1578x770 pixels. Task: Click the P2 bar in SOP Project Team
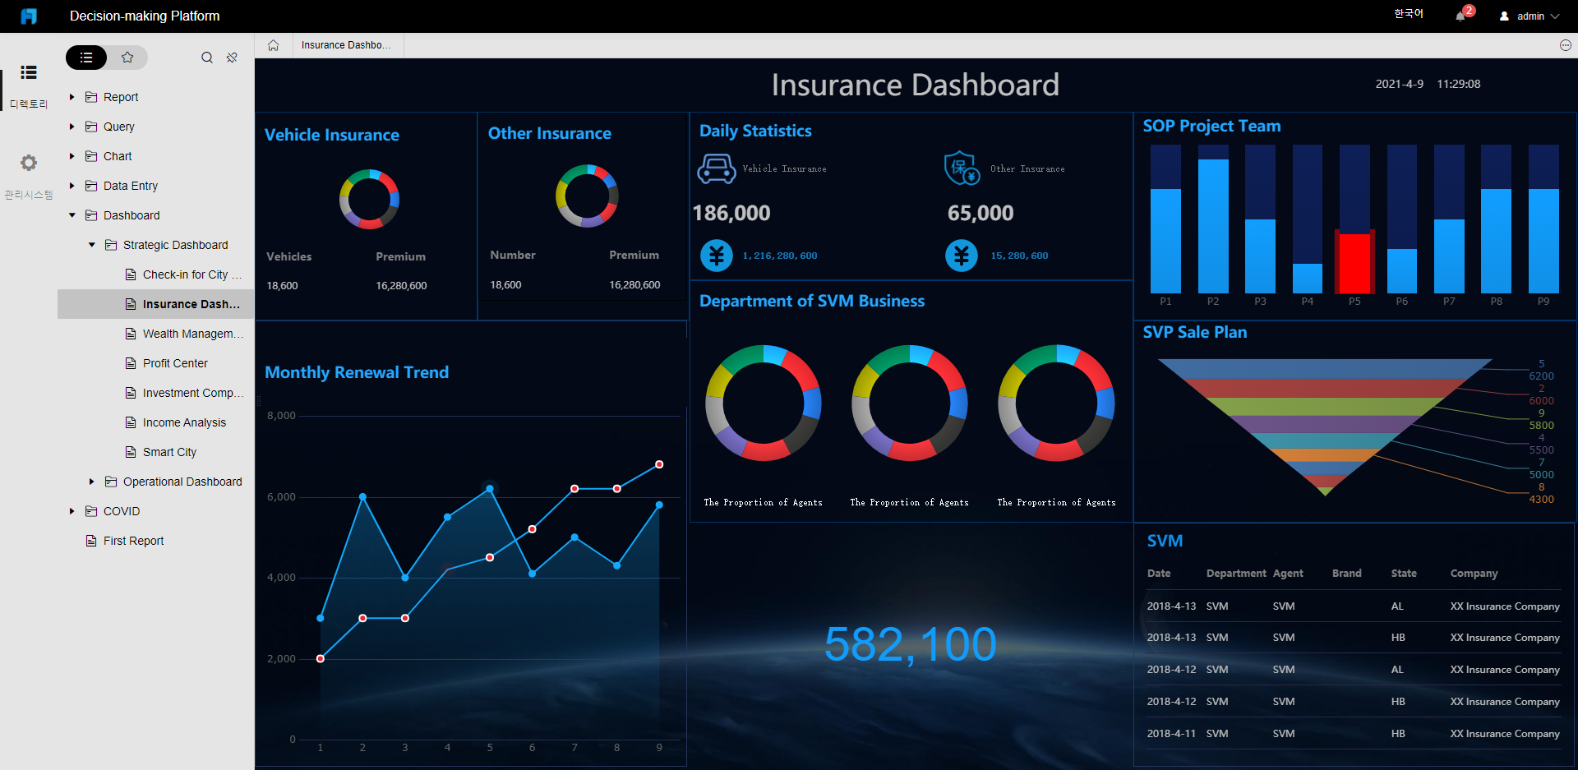point(1213,226)
